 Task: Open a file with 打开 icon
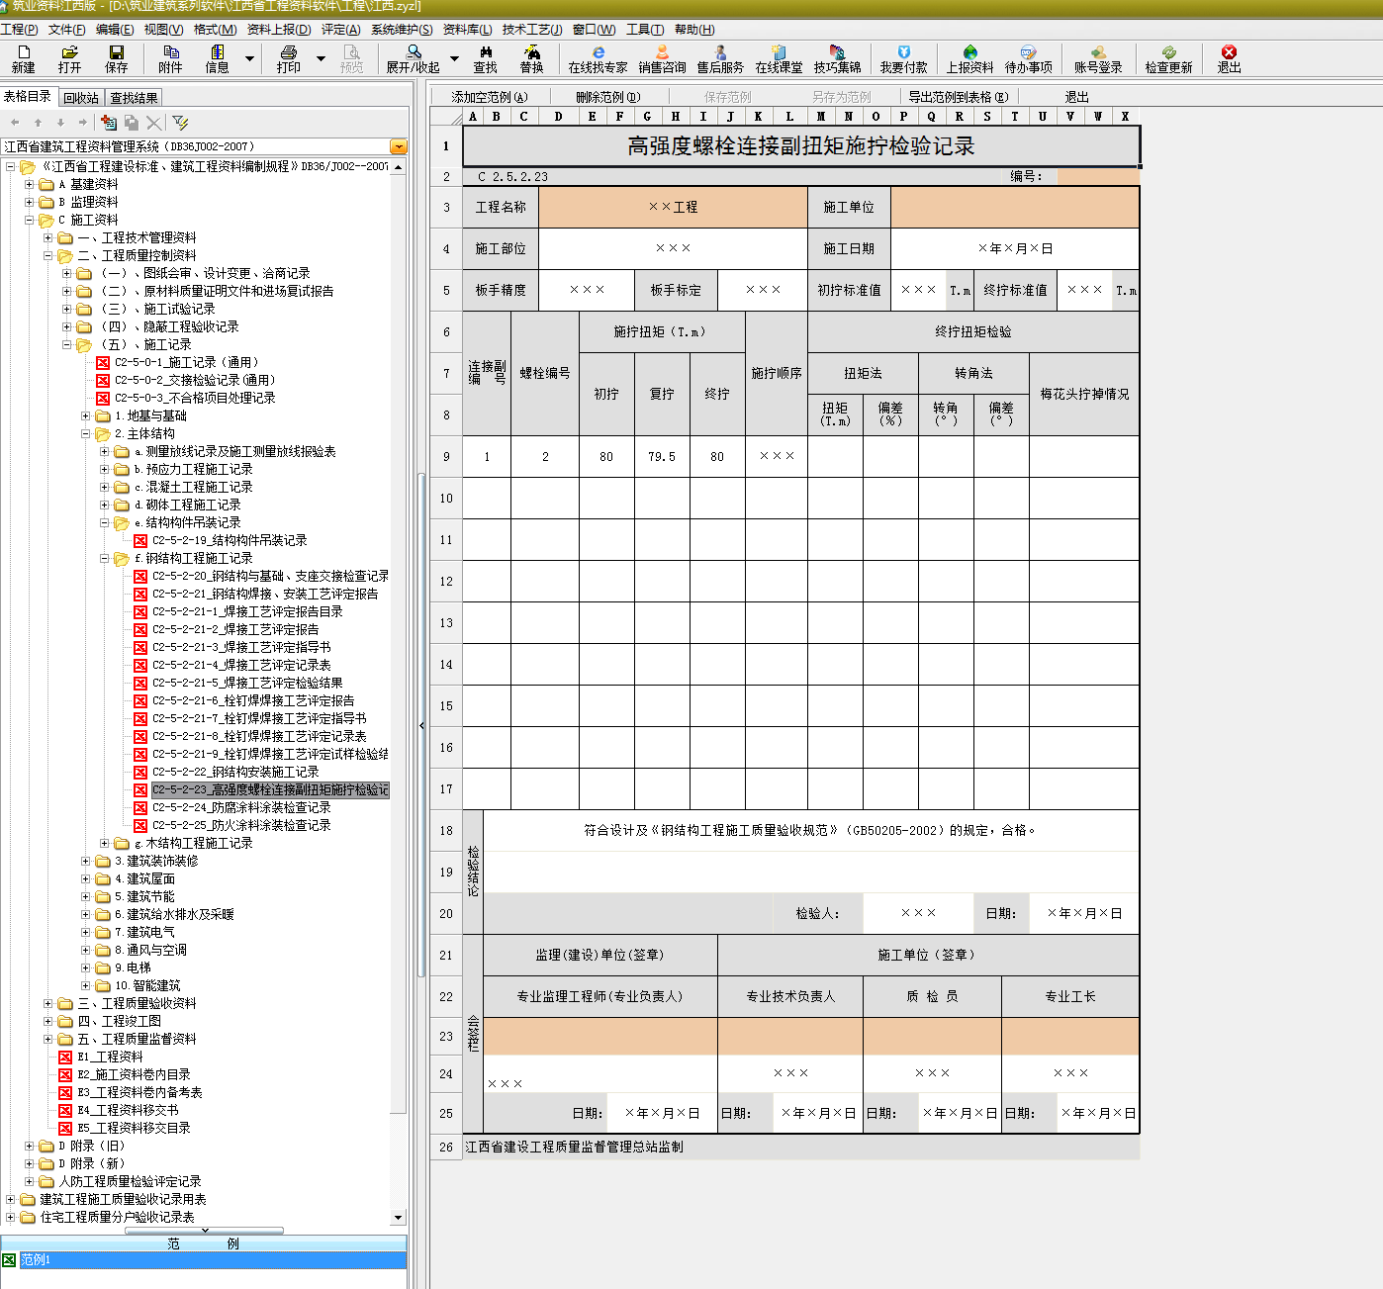(x=69, y=58)
